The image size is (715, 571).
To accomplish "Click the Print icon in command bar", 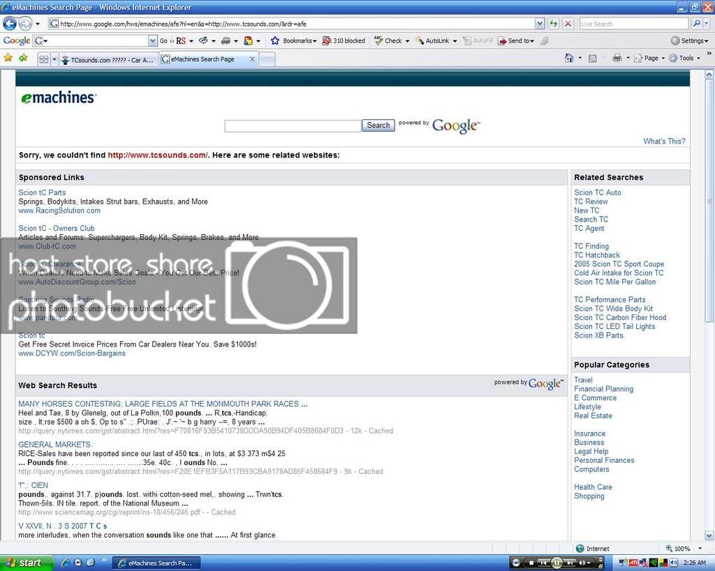I will coord(617,59).
